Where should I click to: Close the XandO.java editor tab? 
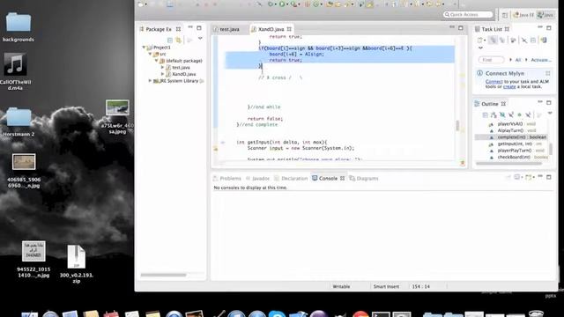coord(289,29)
